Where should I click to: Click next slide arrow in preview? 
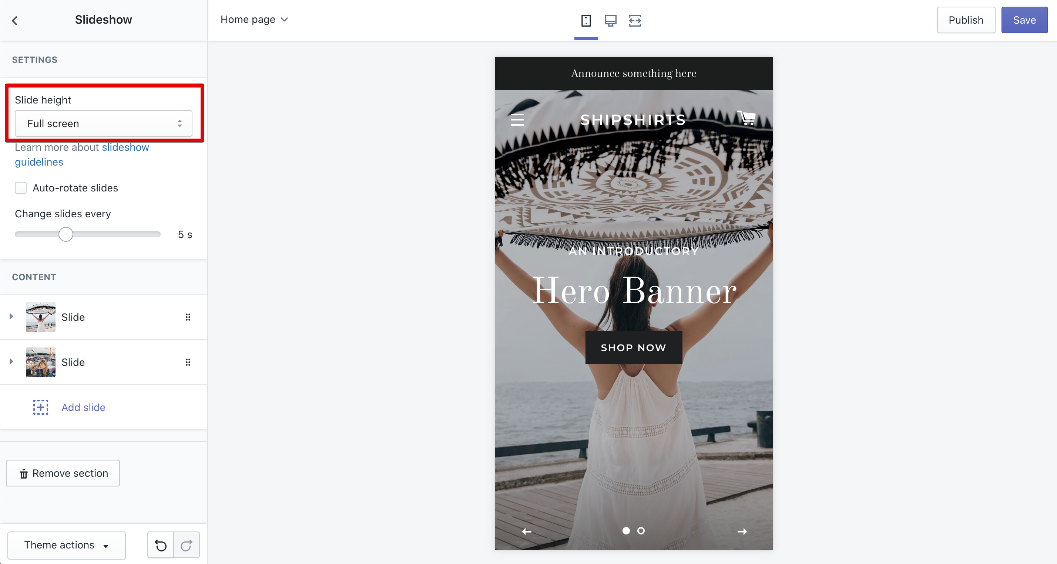point(742,531)
